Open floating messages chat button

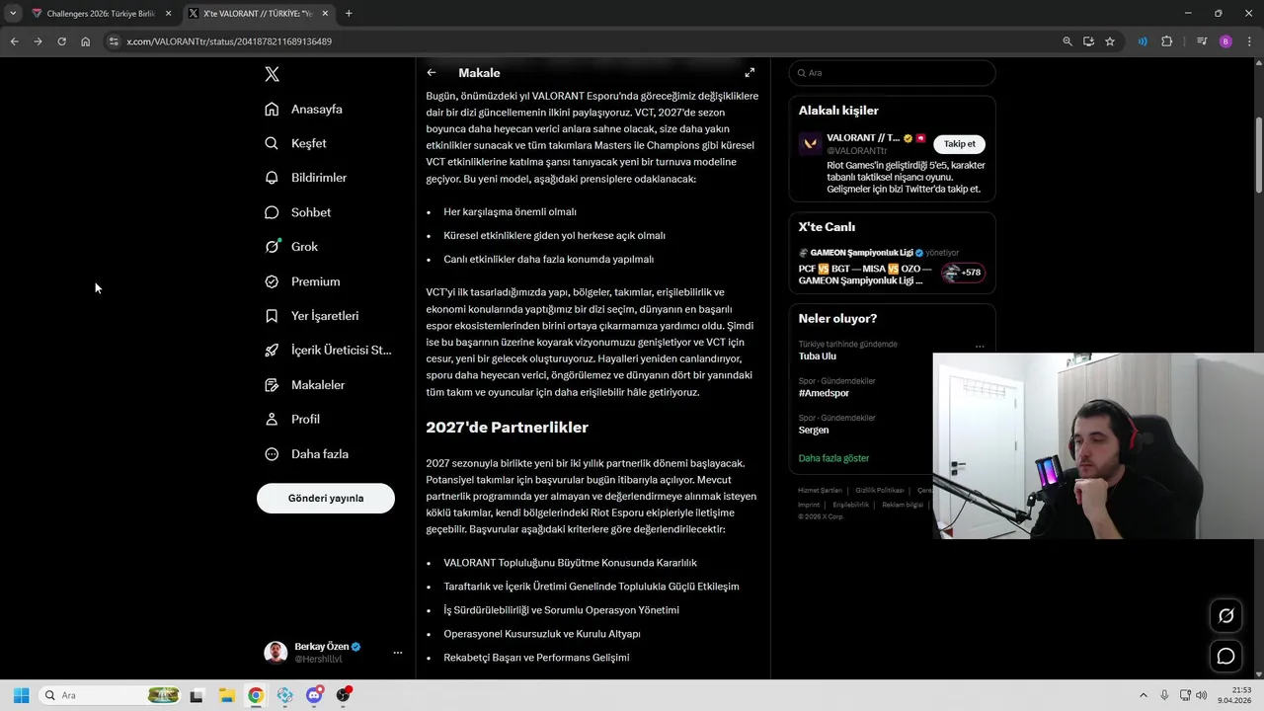pyautogui.click(x=1225, y=656)
